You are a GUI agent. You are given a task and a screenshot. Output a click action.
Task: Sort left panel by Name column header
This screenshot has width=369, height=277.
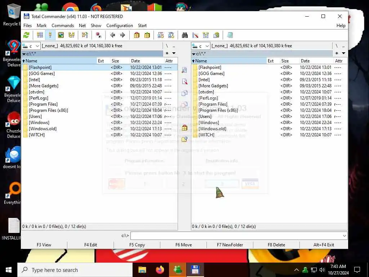pyautogui.click(x=59, y=61)
